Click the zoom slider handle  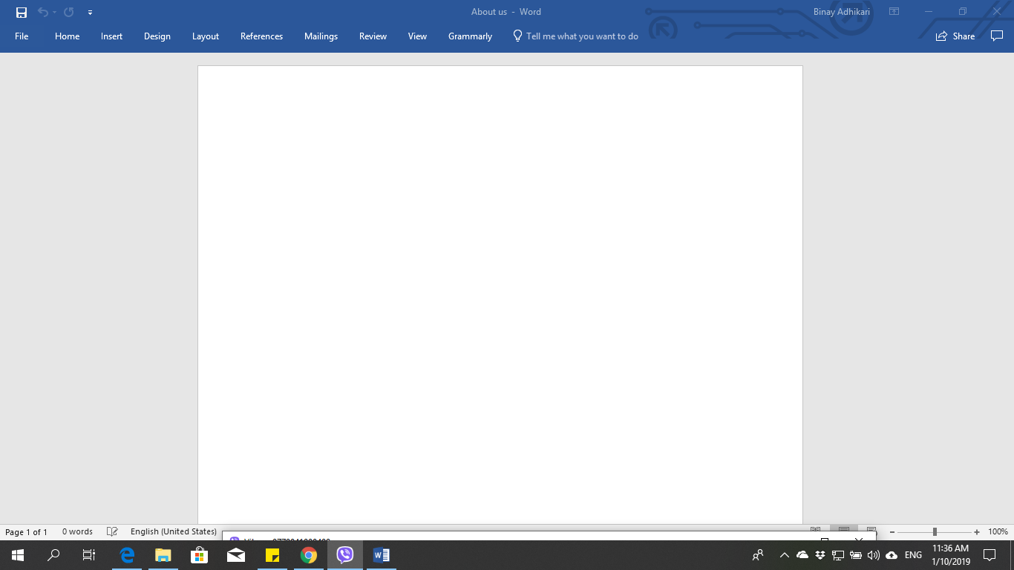point(935,531)
